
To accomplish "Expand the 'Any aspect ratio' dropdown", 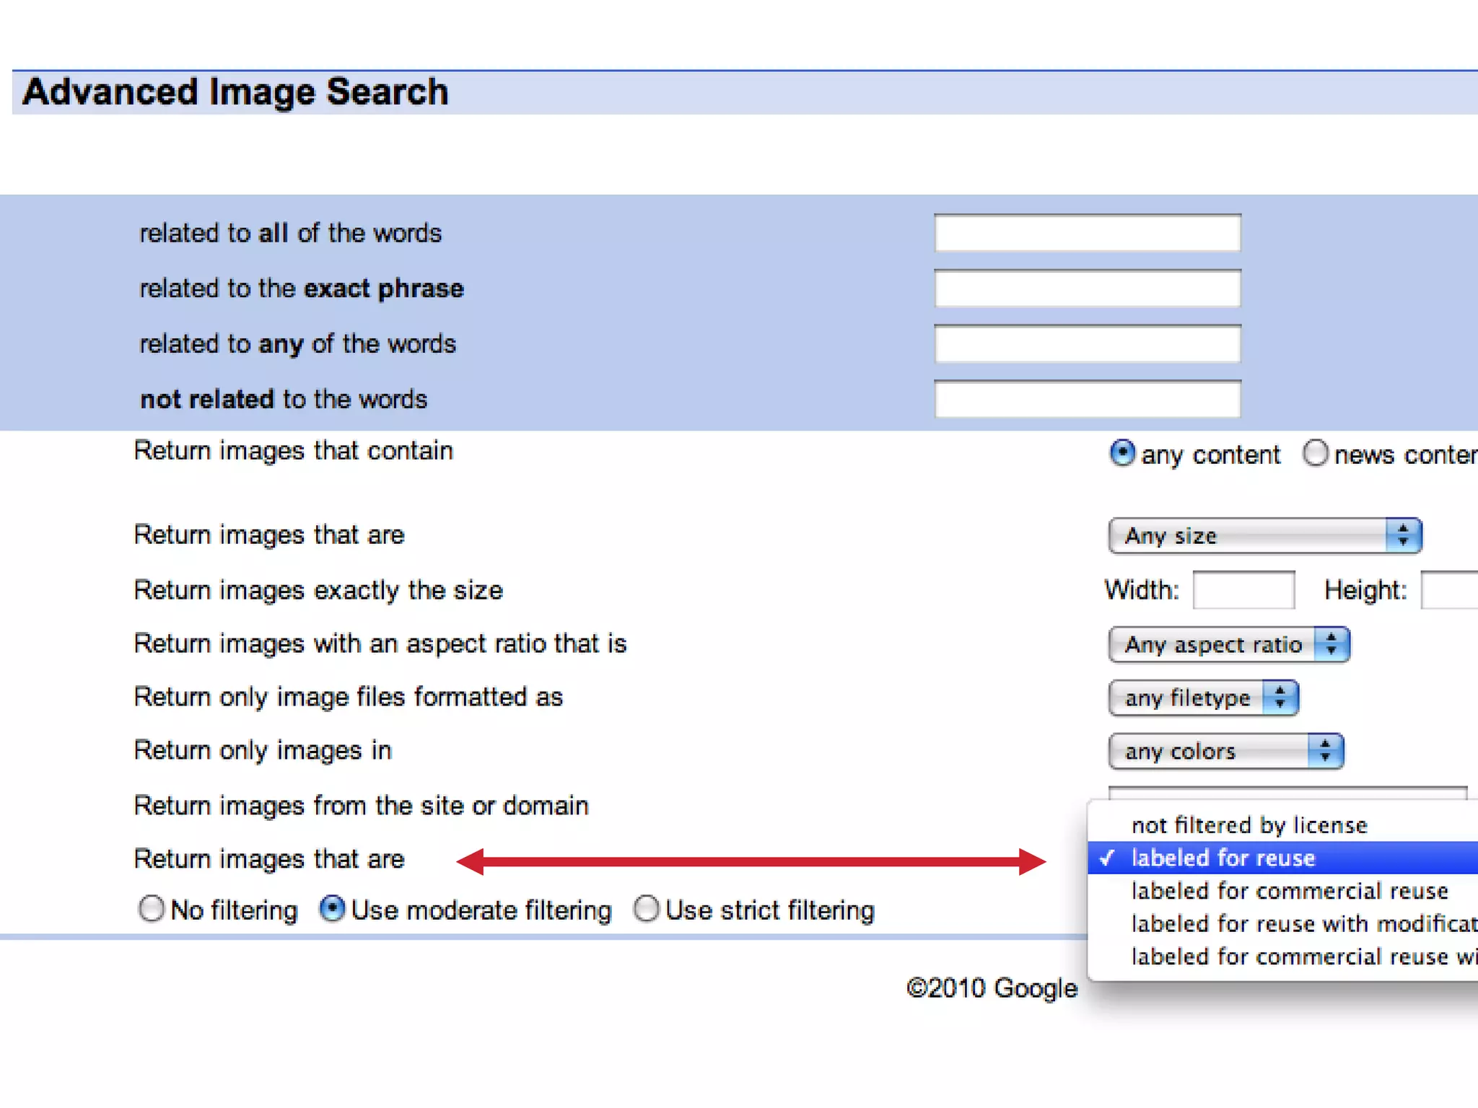I will tap(1228, 644).
